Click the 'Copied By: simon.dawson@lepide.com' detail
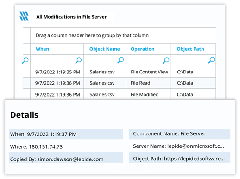Screen dimensions: 240x179 66,158
